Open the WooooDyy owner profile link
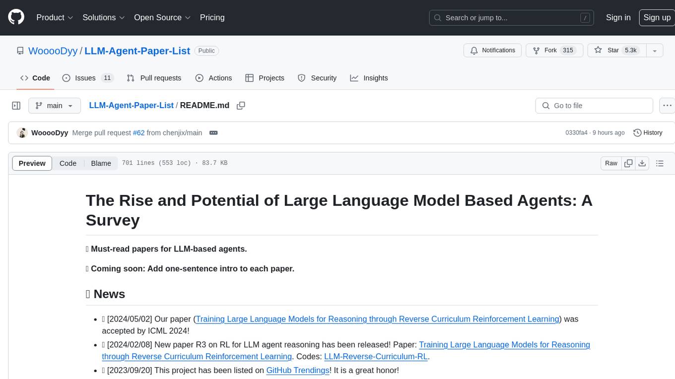This screenshot has width=675, height=379. click(53, 51)
